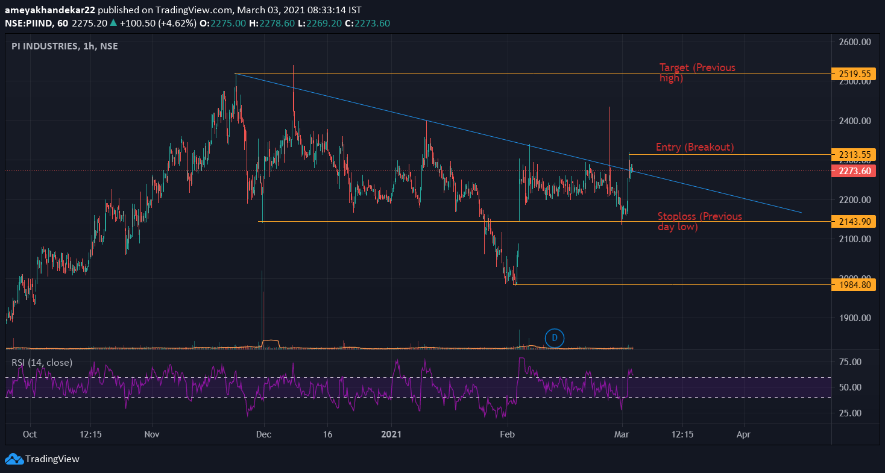Screen dimensions: 885x473
Task: Click the 25.00 RSI scale value
Action: pos(850,413)
